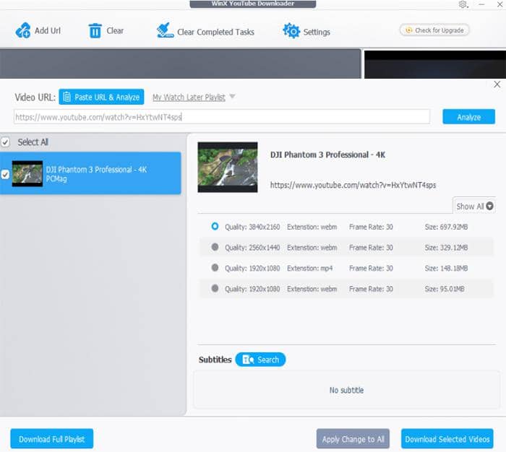Click the Size: 148.18MB value

point(446,268)
